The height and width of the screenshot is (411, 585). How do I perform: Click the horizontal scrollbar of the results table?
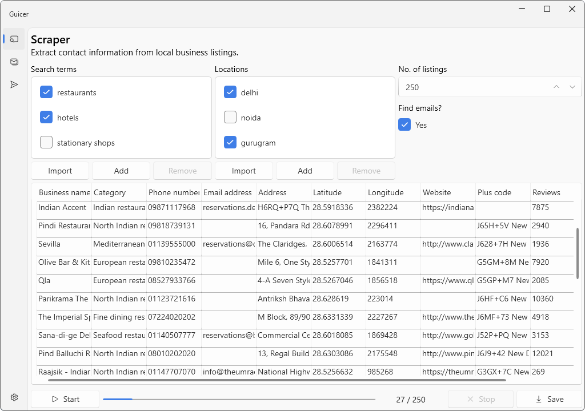[x=277, y=380]
